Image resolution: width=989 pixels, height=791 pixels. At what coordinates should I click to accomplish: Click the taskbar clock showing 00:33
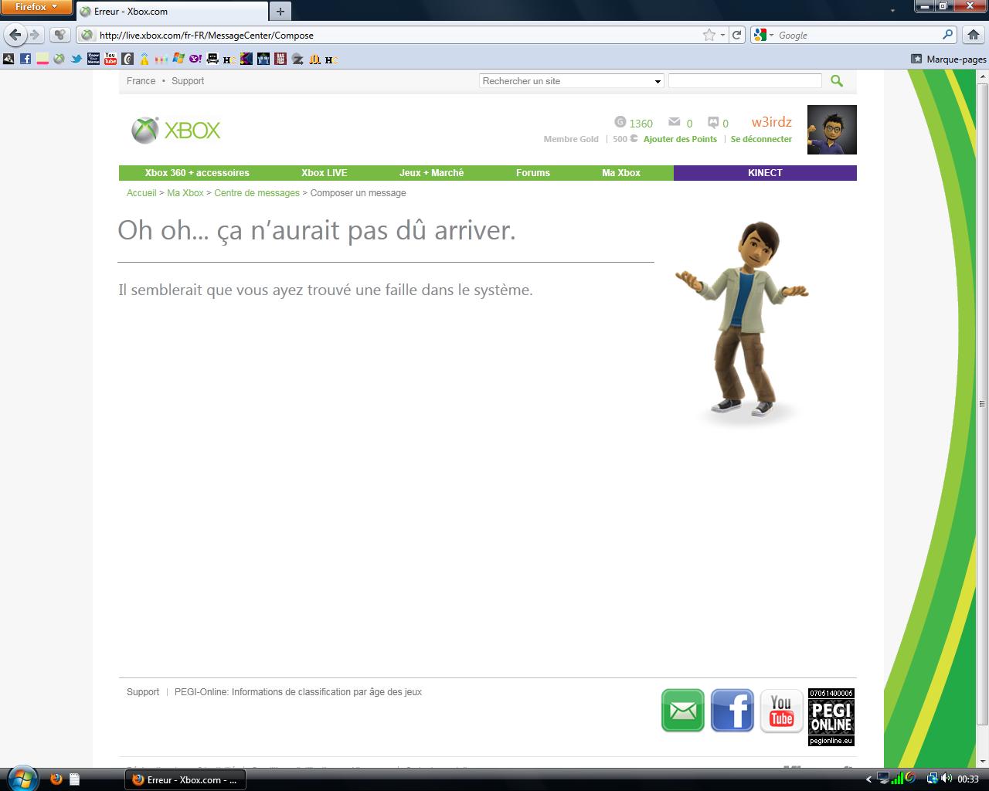point(968,779)
